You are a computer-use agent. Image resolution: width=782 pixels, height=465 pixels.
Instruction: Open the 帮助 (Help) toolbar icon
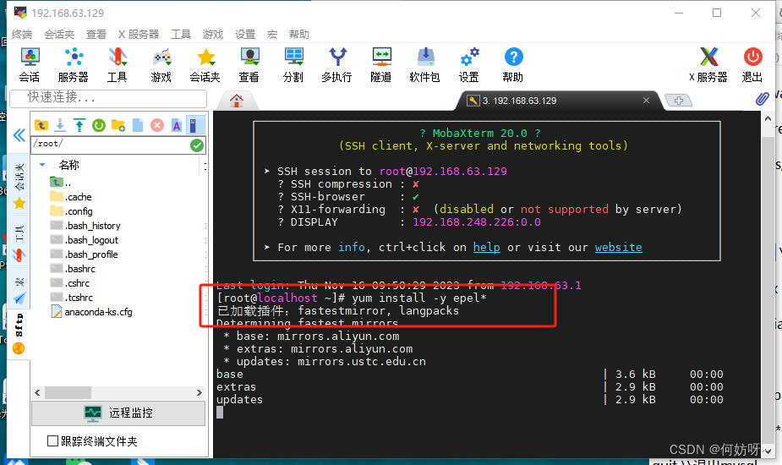(x=512, y=65)
